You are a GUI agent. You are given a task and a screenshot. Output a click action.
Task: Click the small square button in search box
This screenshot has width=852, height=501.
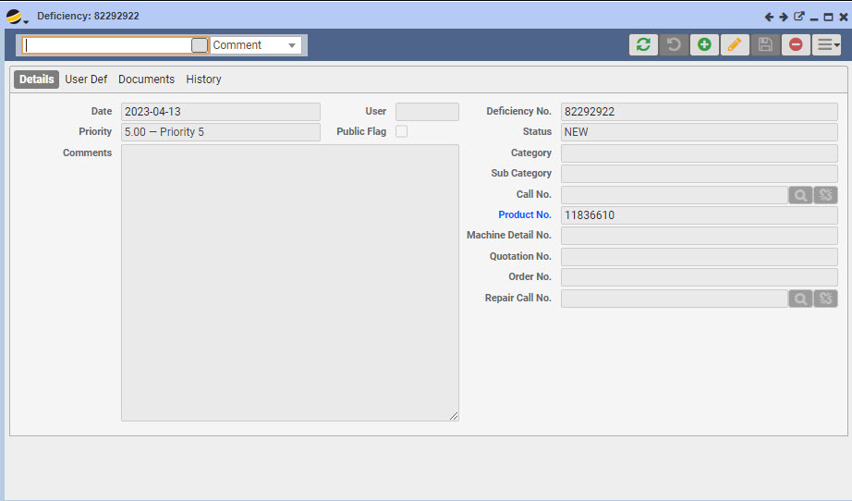(200, 45)
